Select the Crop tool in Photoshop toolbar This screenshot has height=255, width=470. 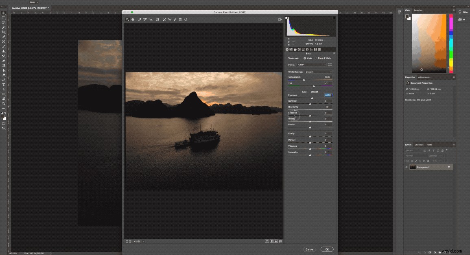[x=4, y=32]
